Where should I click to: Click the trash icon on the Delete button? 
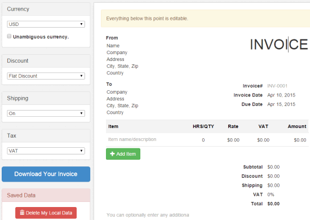click(x=22, y=213)
